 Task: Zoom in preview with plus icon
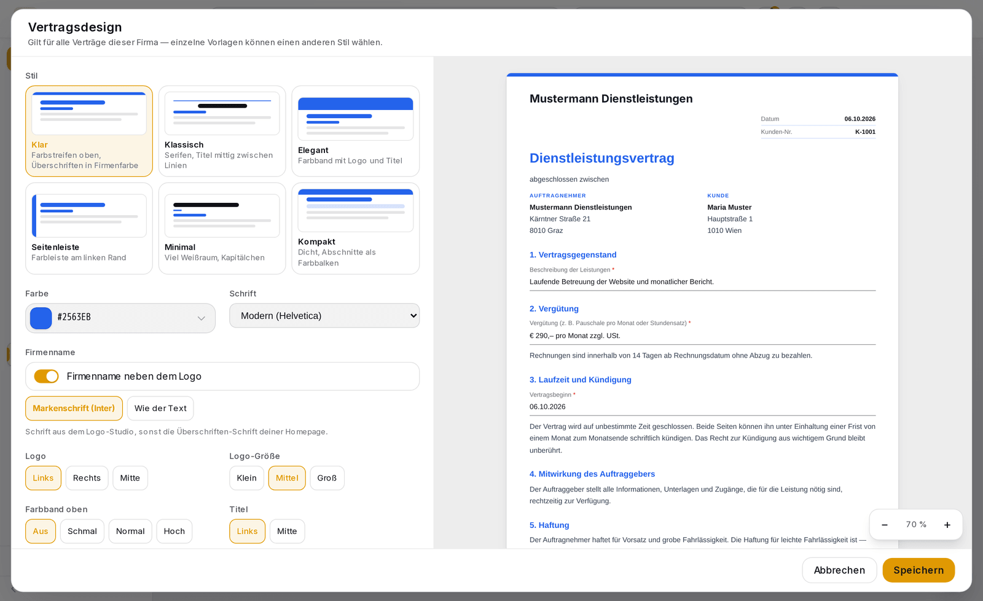947,525
